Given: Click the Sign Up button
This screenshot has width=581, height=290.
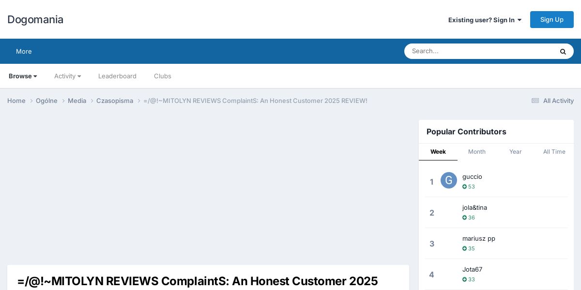Looking at the screenshot, I should point(552,19).
